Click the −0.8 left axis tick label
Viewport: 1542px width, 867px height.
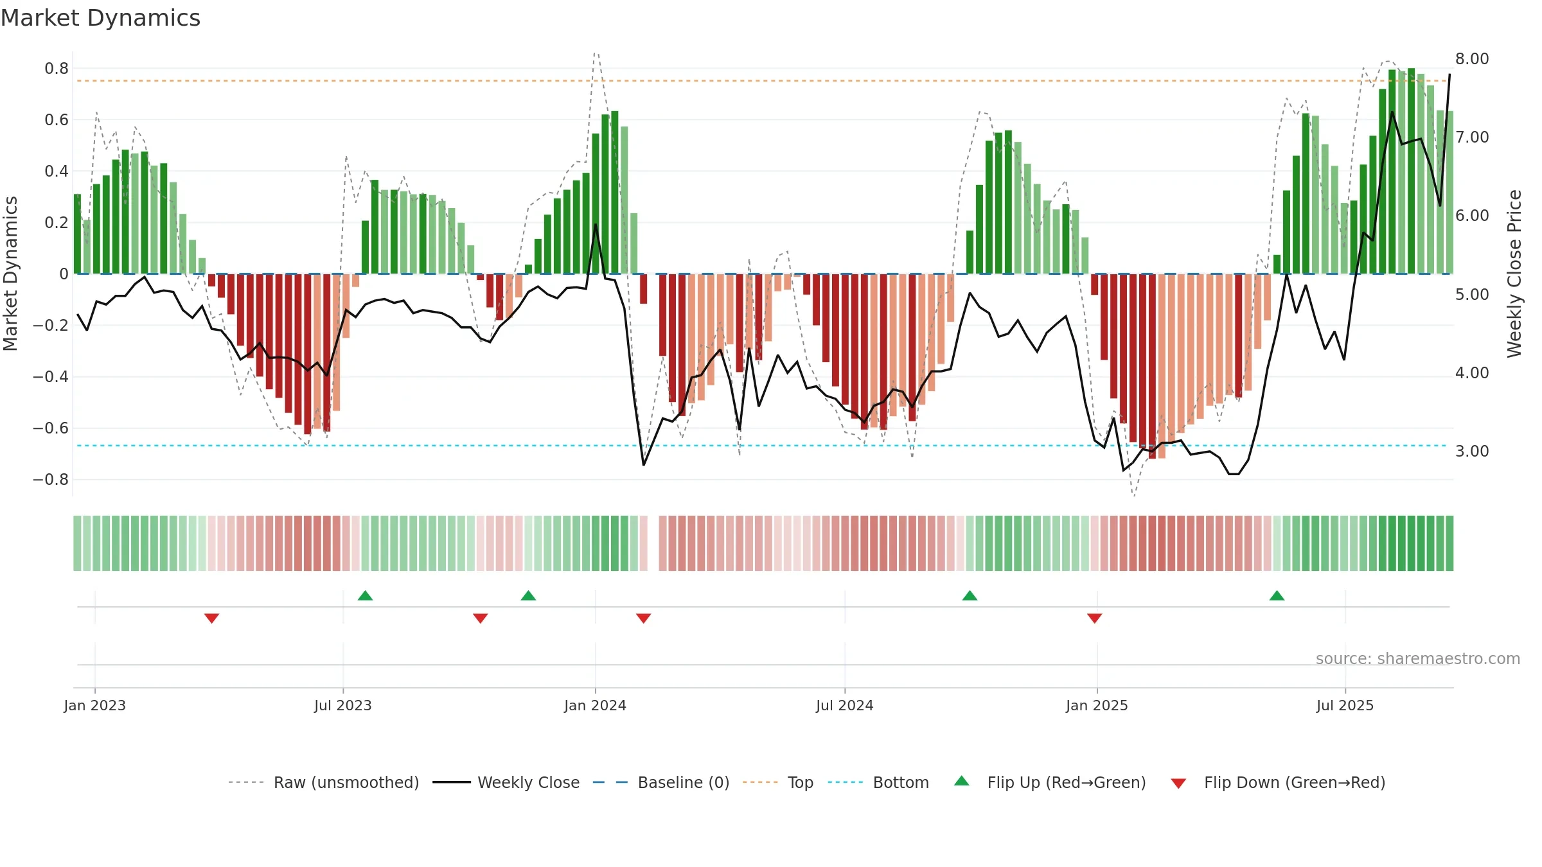[51, 479]
